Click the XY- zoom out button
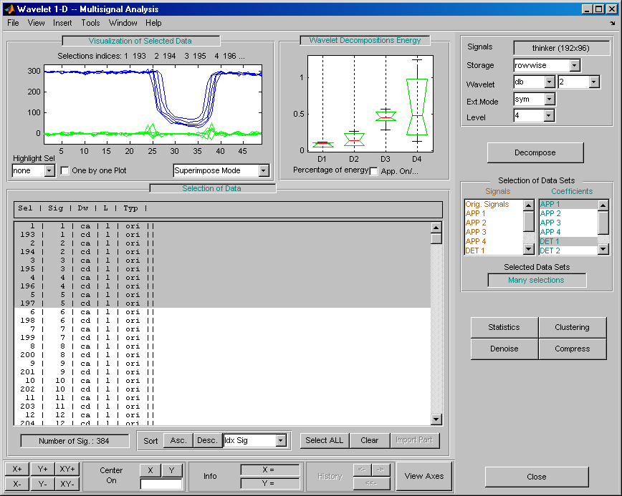This screenshot has height=496, width=622. coord(68,484)
